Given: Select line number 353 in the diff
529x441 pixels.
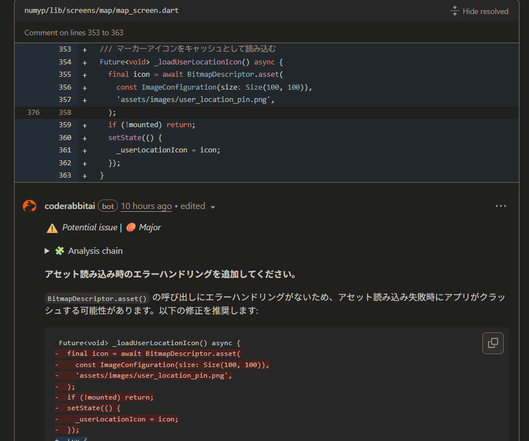Looking at the screenshot, I should [65, 49].
